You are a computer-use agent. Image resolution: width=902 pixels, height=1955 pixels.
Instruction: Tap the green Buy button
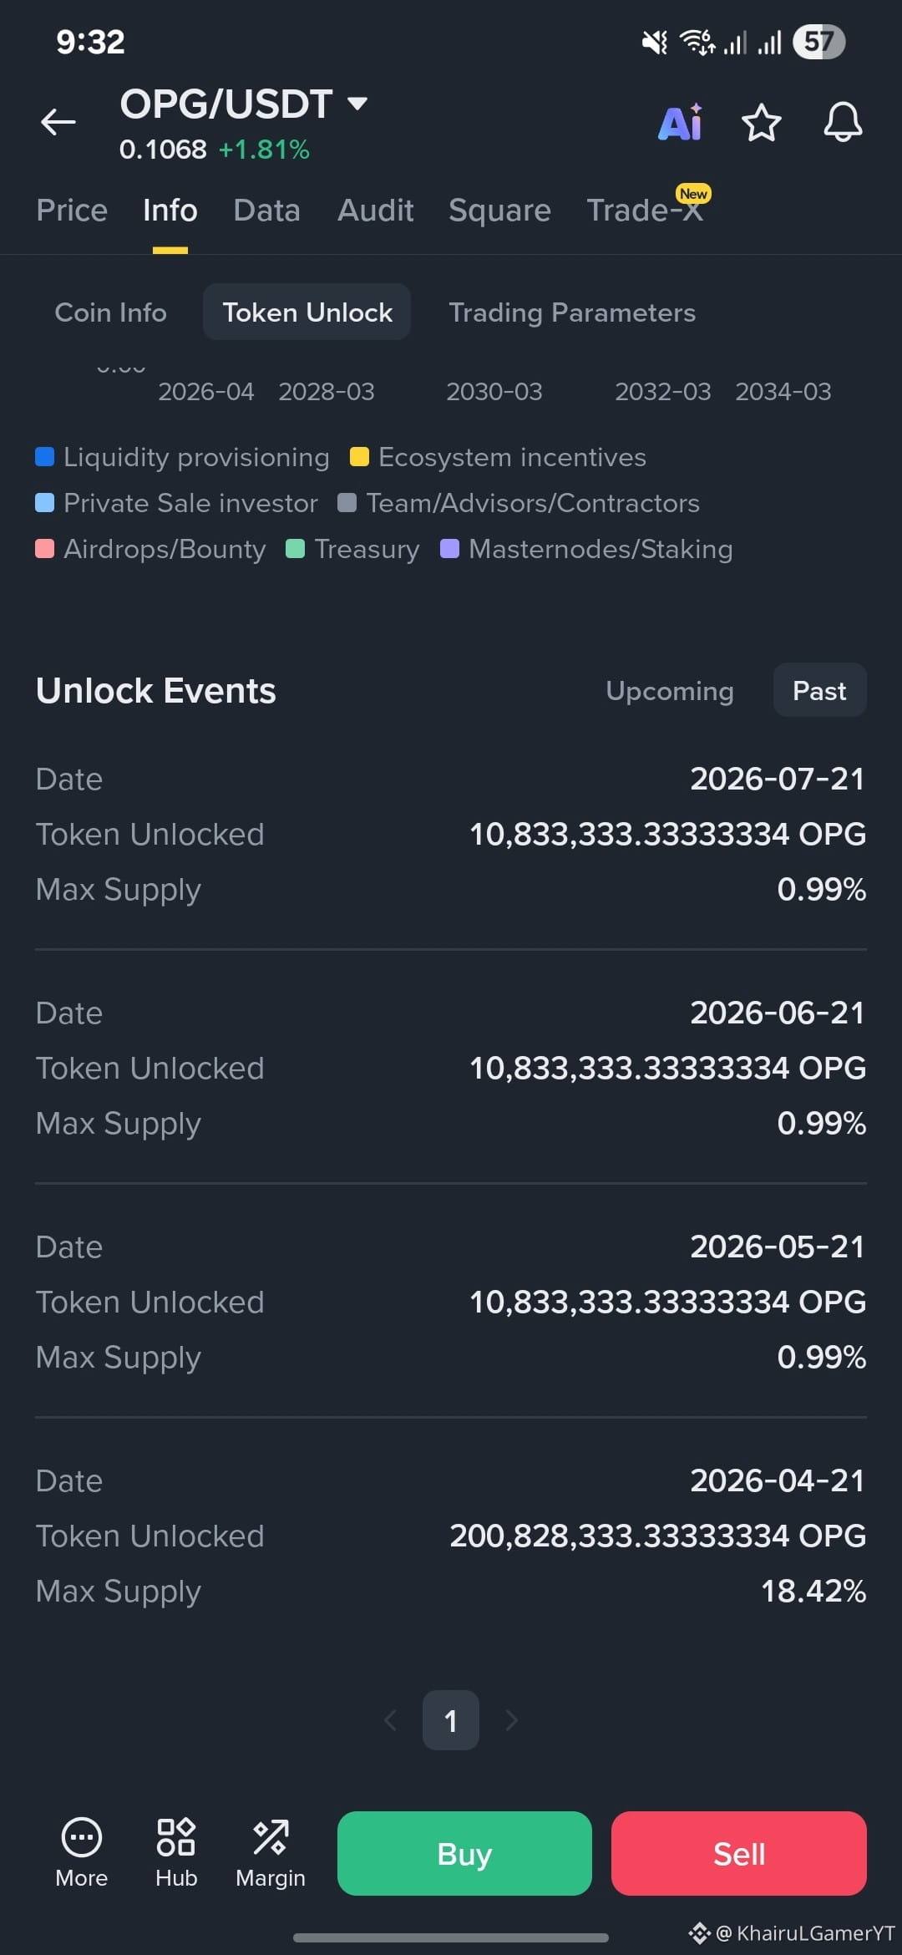click(464, 1853)
